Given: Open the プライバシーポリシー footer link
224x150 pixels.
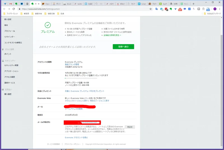Looking at the screenshot, I should 73,144.
